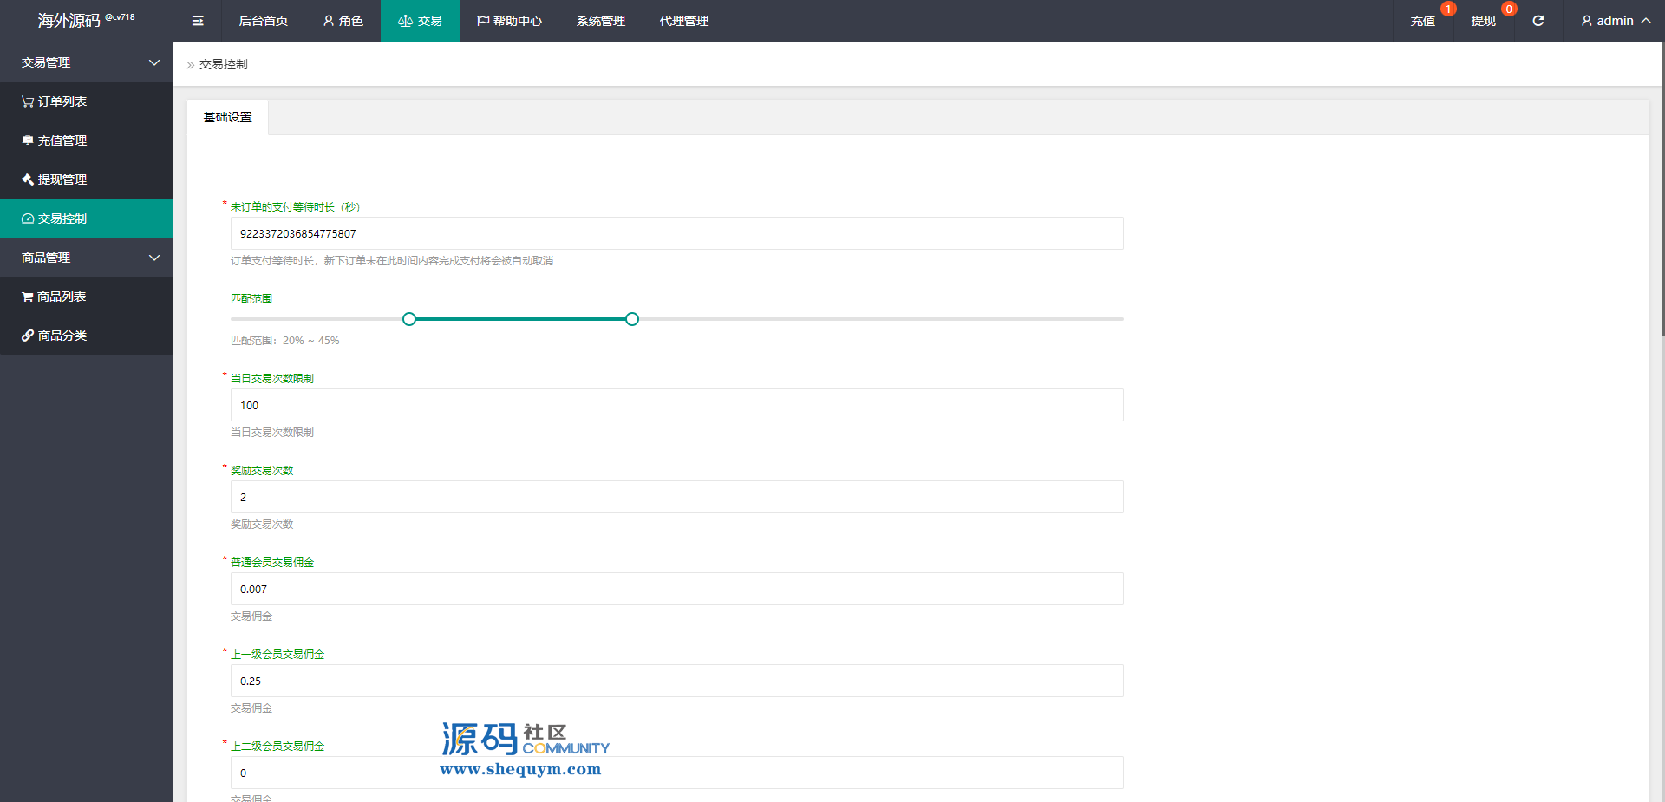
Task: Focus the 当日交易次数限制 input field
Action: click(677, 405)
